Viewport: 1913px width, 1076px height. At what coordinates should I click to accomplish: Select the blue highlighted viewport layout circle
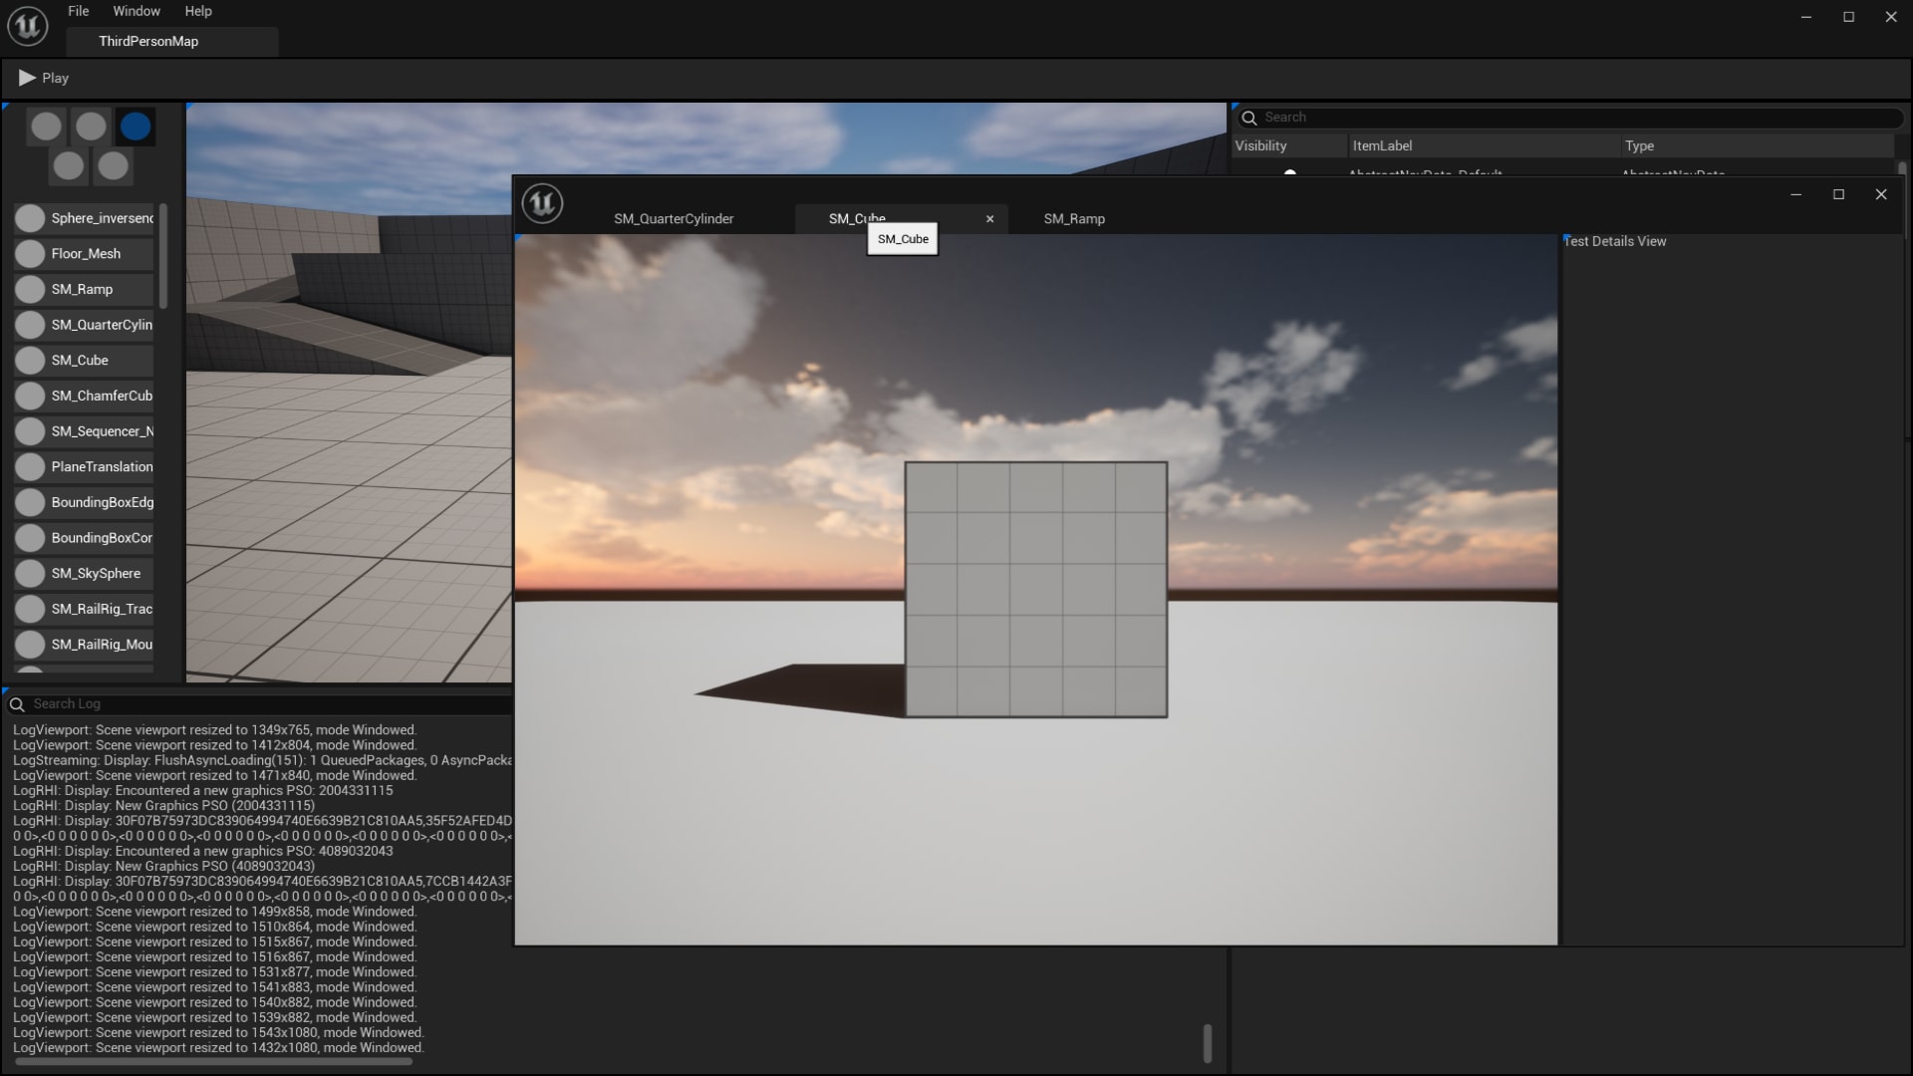point(137,126)
